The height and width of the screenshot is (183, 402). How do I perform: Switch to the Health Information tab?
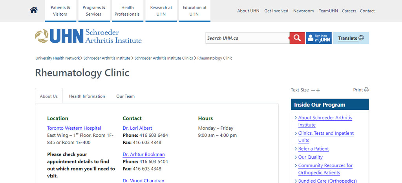[87, 96]
